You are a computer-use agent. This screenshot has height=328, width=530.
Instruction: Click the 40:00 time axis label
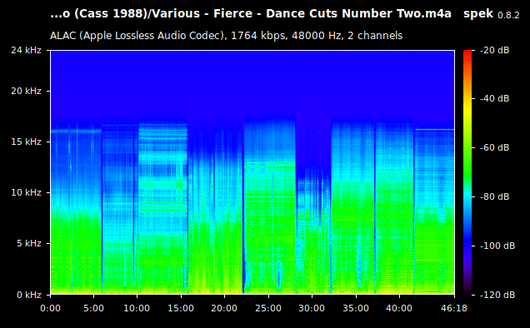(399, 308)
